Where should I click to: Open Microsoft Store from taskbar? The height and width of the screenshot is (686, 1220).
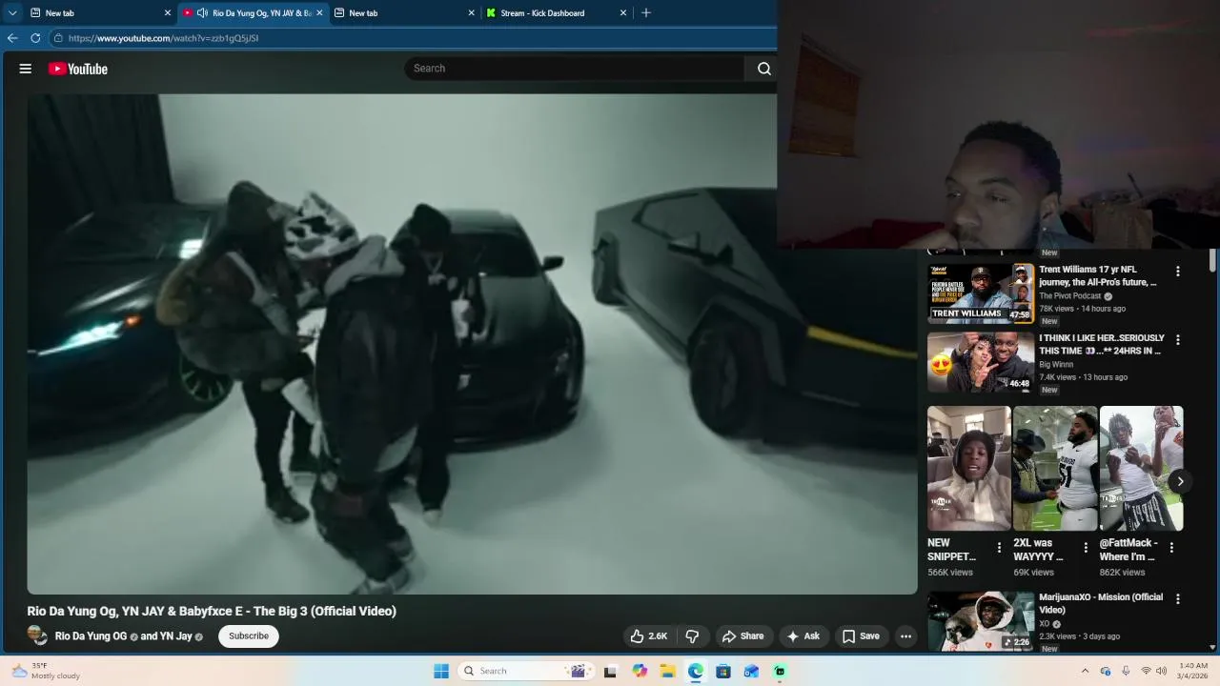[723, 671]
